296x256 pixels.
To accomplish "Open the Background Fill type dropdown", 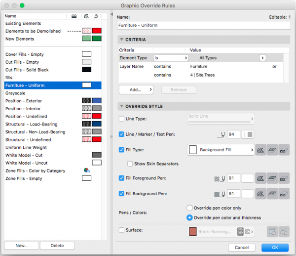I will click(221, 150).
